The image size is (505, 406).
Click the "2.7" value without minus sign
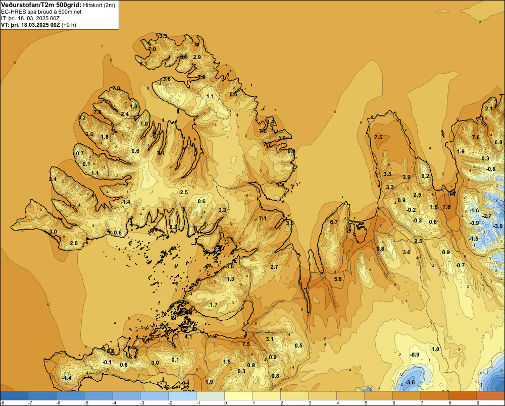click(x=274, y=267)
